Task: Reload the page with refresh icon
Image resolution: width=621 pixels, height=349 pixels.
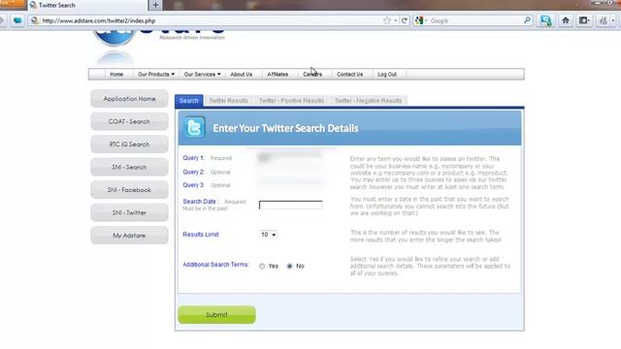Action: (404, 20)
